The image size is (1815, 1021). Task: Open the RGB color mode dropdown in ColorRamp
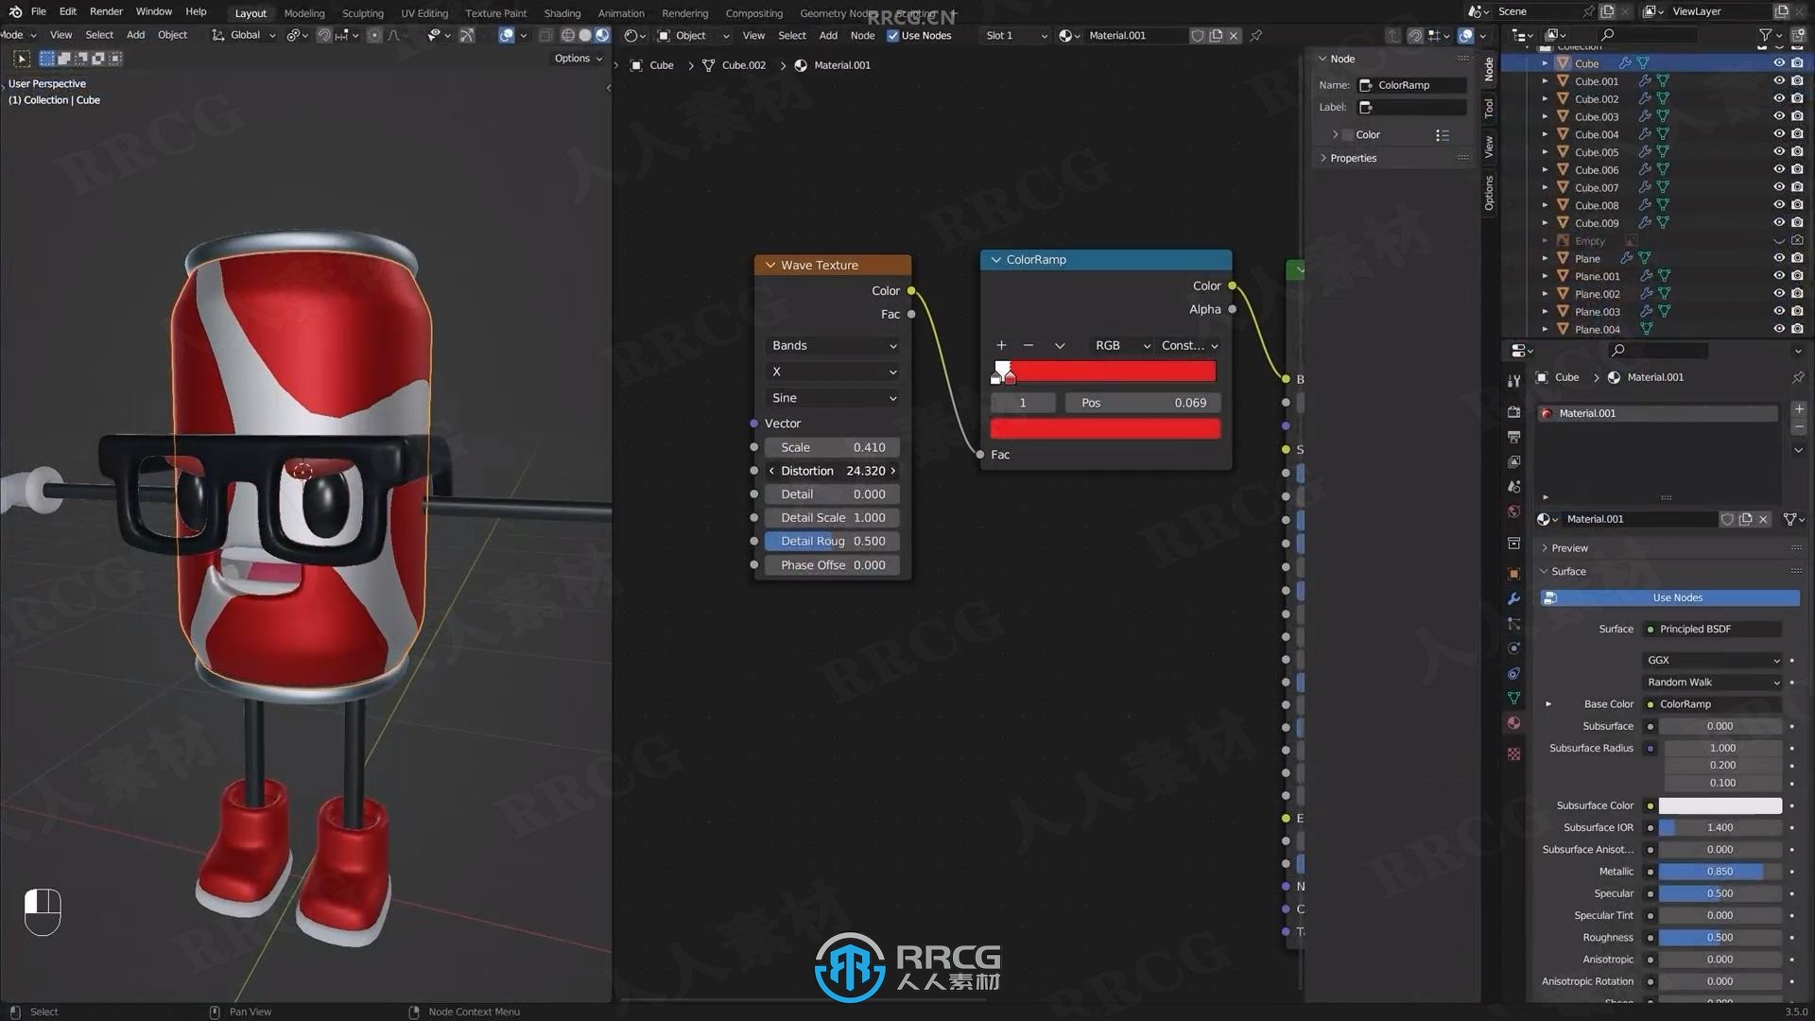click(x=1121, y=345)
